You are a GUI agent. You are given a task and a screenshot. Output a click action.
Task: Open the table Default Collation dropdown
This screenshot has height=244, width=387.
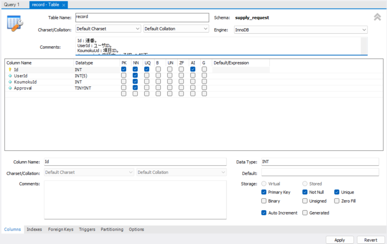[x=176, y=29]
